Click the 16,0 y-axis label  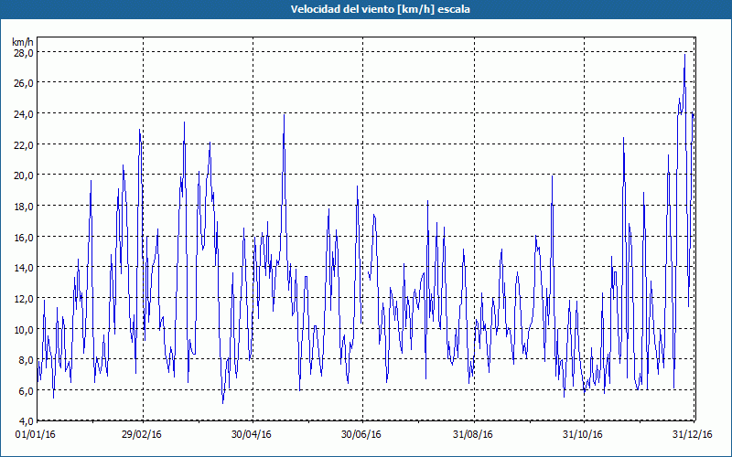[23, 237]
